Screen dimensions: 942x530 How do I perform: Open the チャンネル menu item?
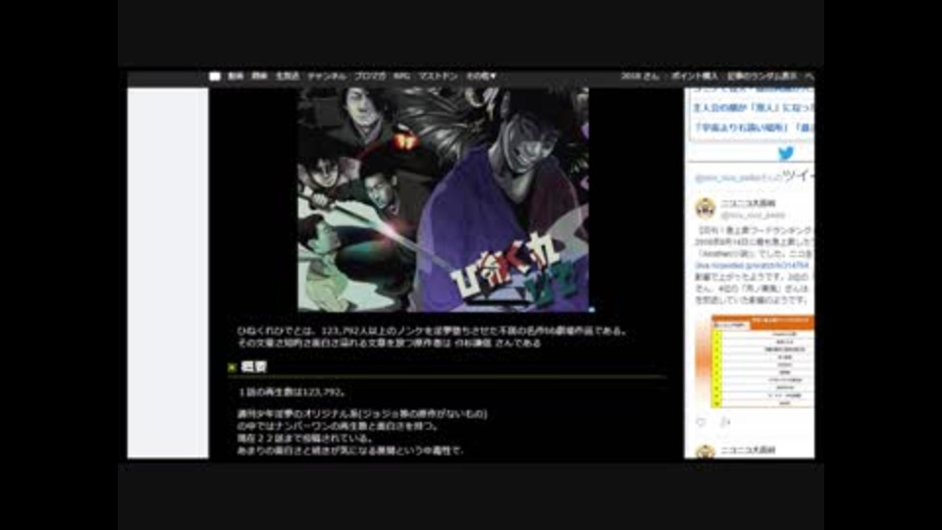pos(327,77)
